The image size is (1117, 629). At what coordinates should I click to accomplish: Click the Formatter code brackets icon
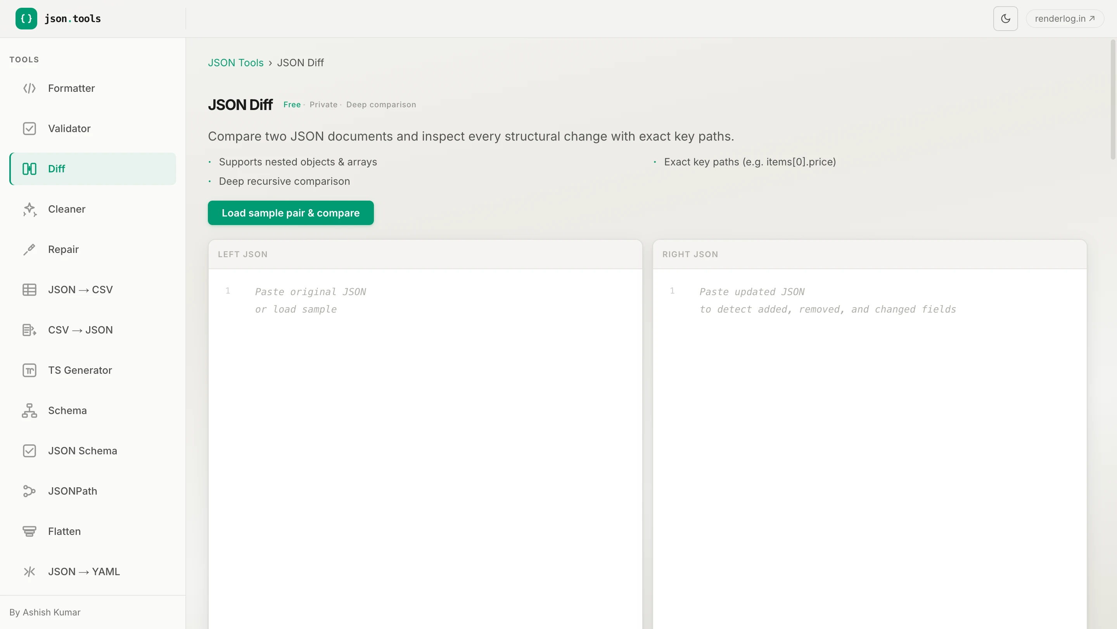click(x=29, y=88)
